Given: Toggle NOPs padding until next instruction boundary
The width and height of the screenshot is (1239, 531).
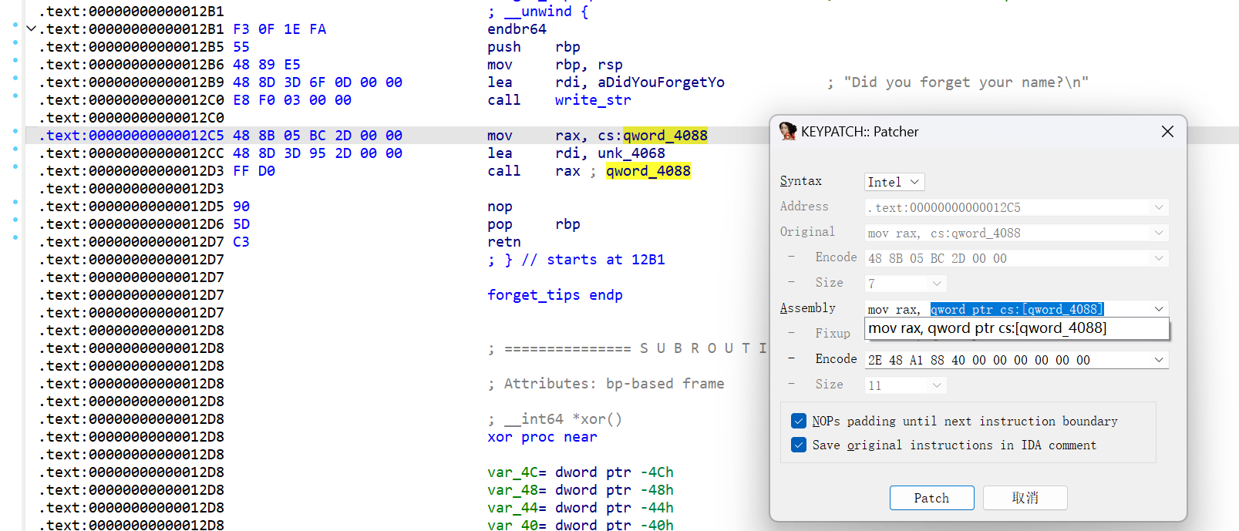Looking at the screenshot, I should (799, 421).
